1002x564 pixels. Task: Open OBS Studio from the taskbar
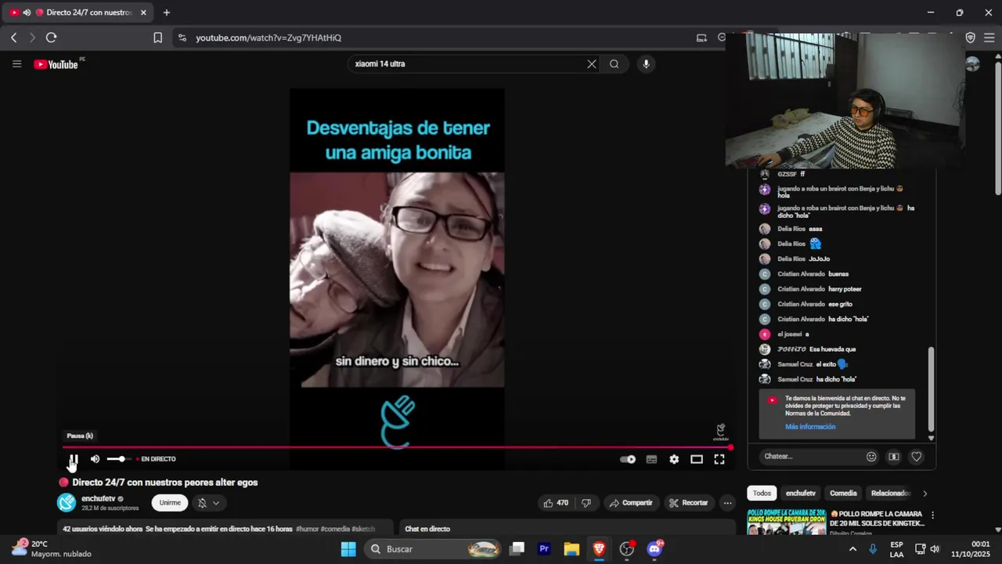[x=627, y=549]
